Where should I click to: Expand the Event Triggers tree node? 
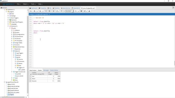click(x=8, y=18)
